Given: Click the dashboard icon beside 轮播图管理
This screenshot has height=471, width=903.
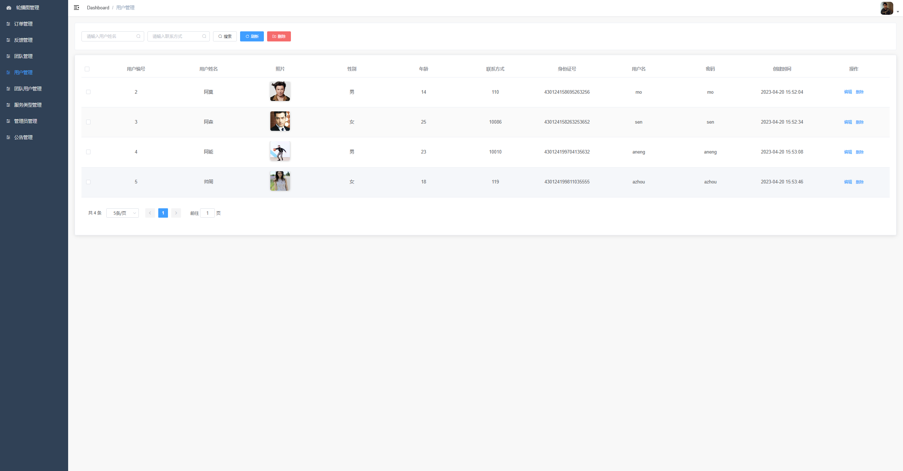Looking at the screenshot, I should 9,8.
